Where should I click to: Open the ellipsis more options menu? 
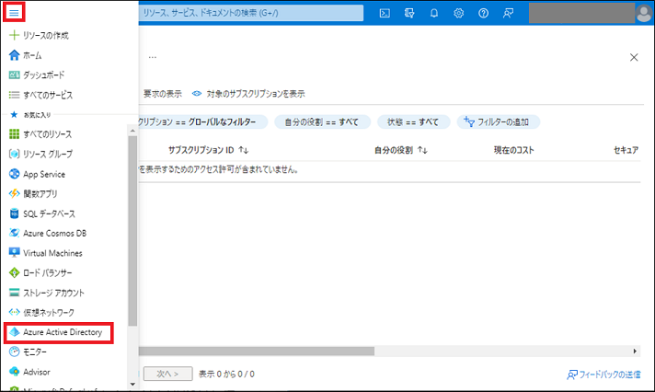[x=153, y=57]
